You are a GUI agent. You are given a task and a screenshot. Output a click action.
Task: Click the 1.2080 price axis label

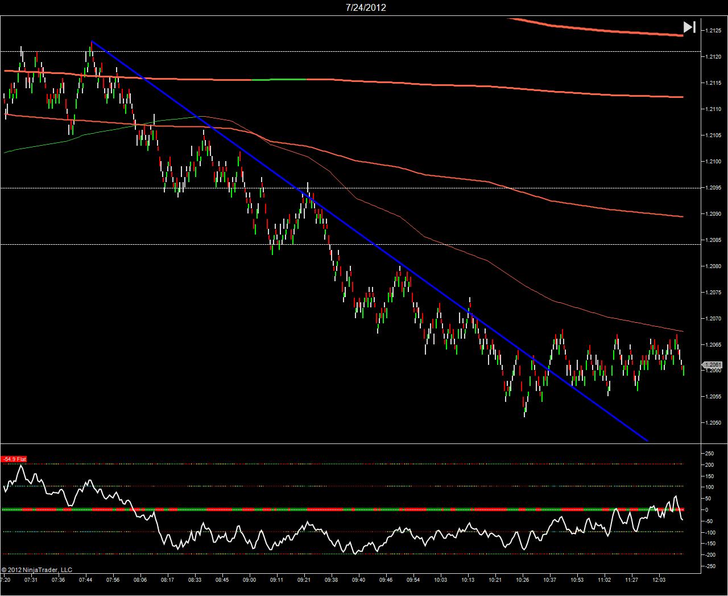(713, 266)
